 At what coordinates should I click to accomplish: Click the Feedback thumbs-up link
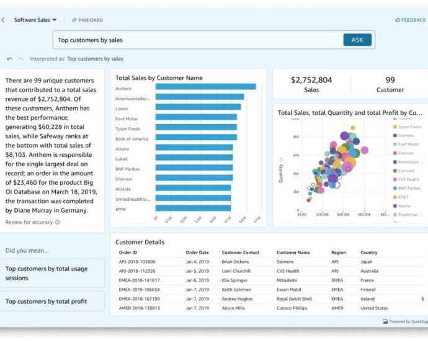tap(411, 20)
